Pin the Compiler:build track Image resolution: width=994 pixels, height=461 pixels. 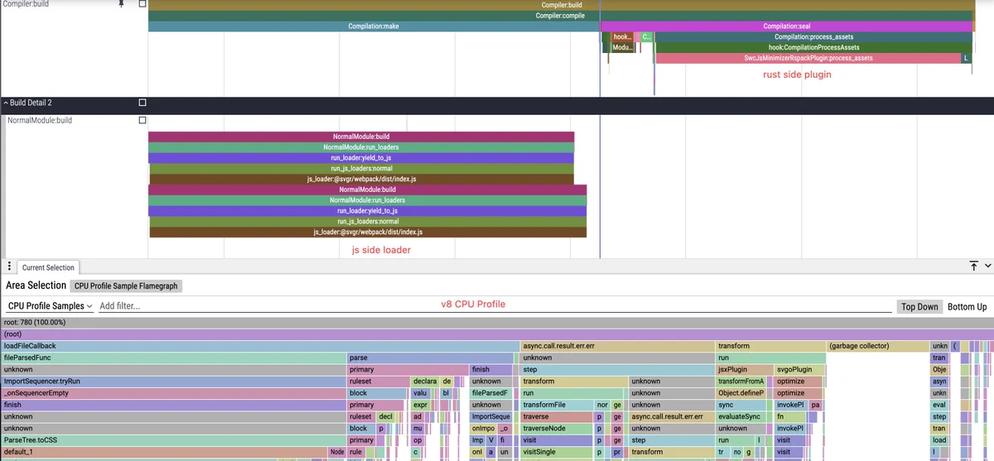tap(121, 3)
